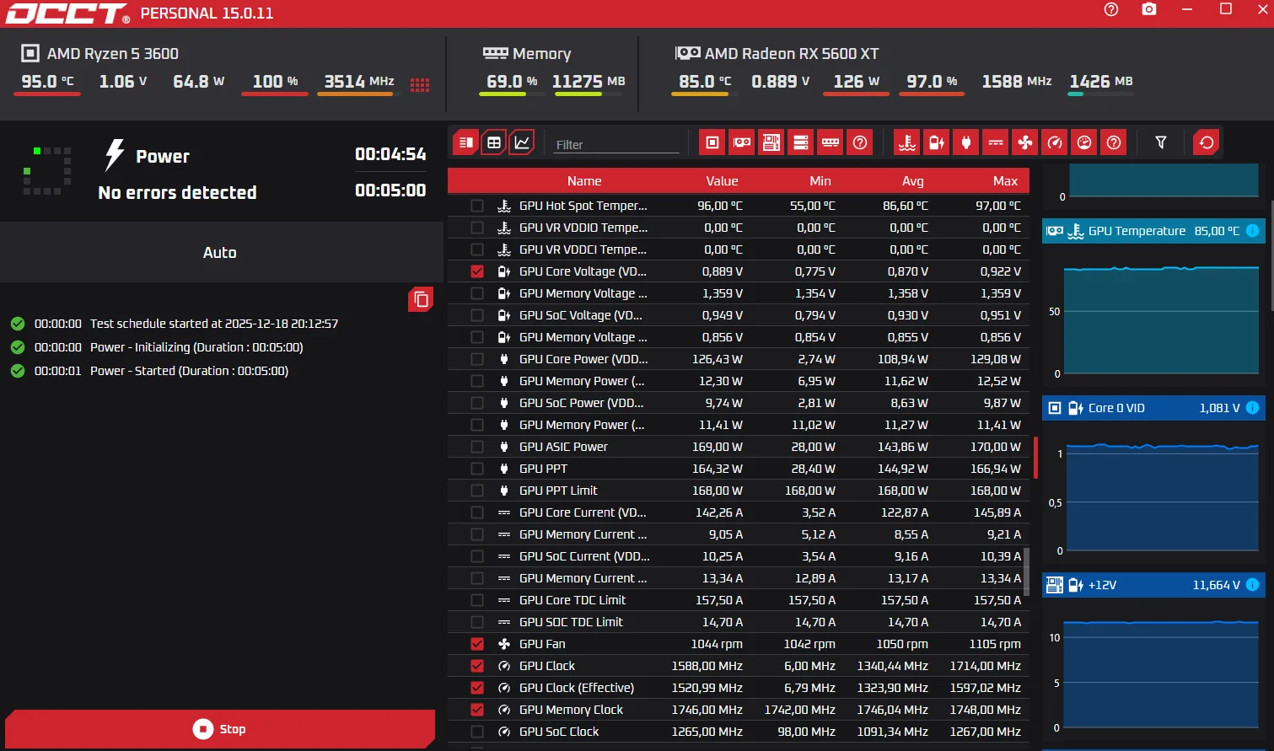The image size is (1274, 751).
Task: Toggle the storage sensor filter icon
Action: coord(801,142)
